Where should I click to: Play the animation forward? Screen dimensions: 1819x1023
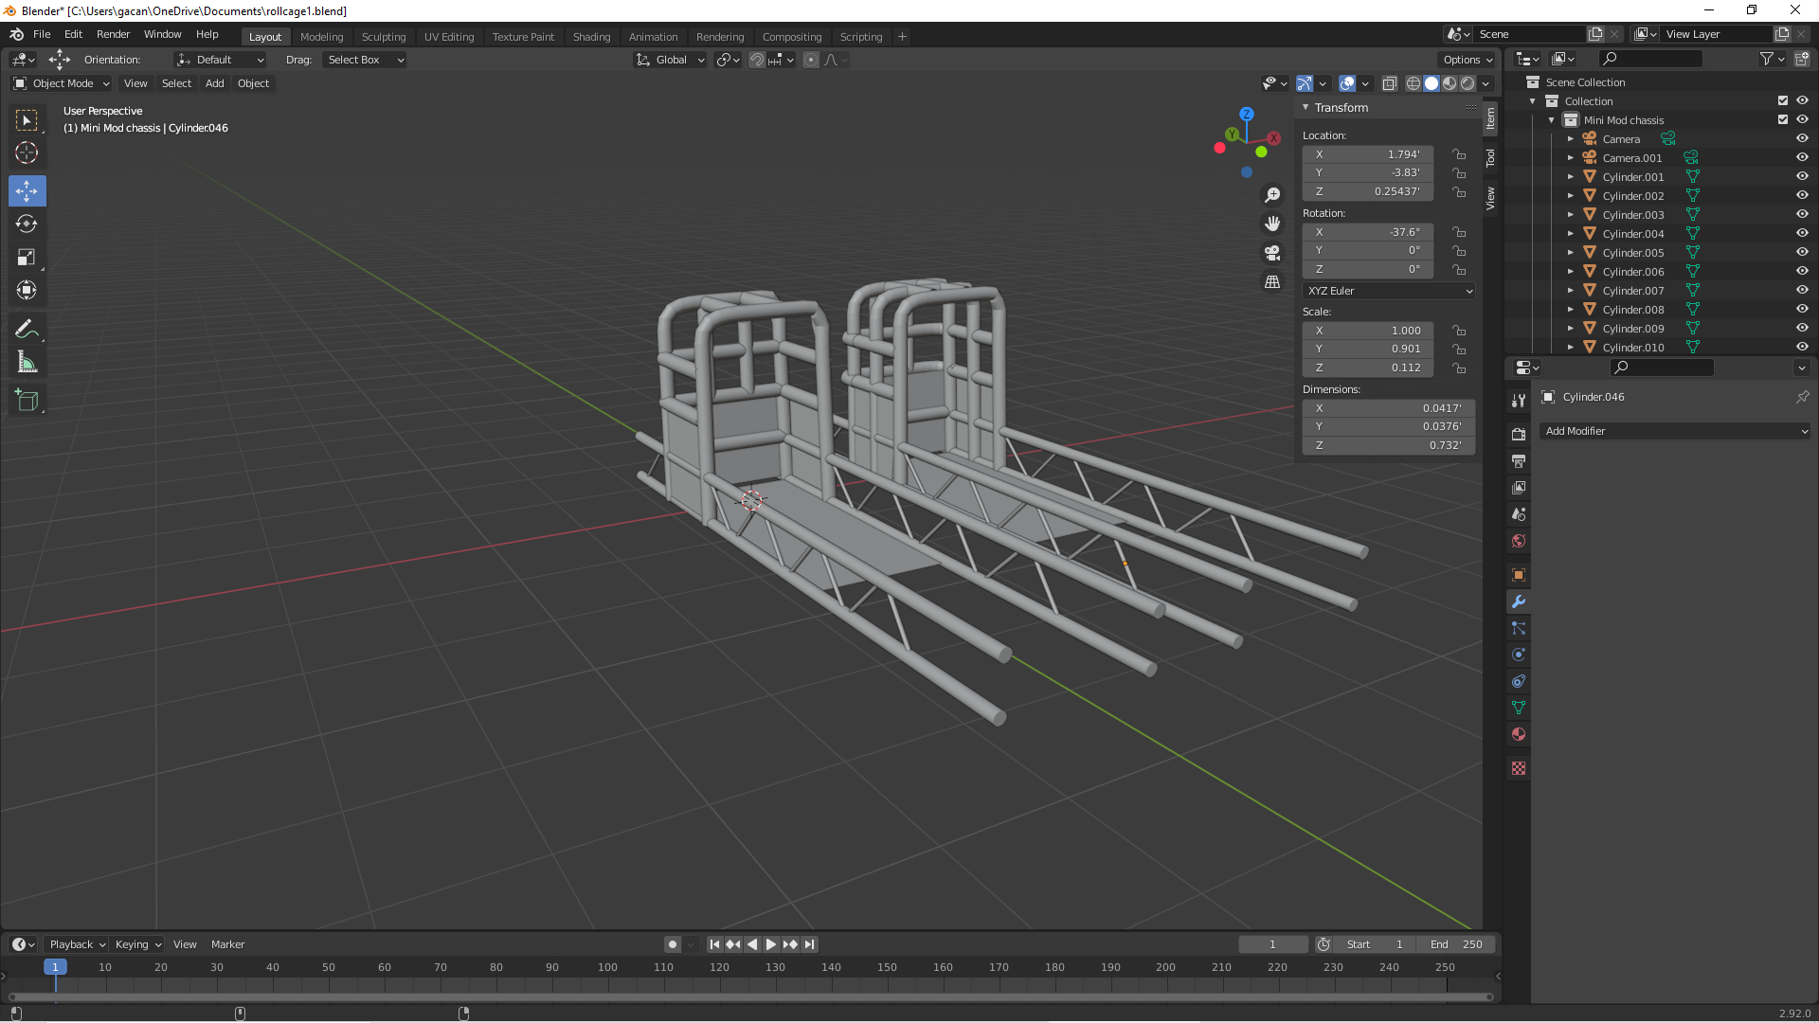coord(771,944)
